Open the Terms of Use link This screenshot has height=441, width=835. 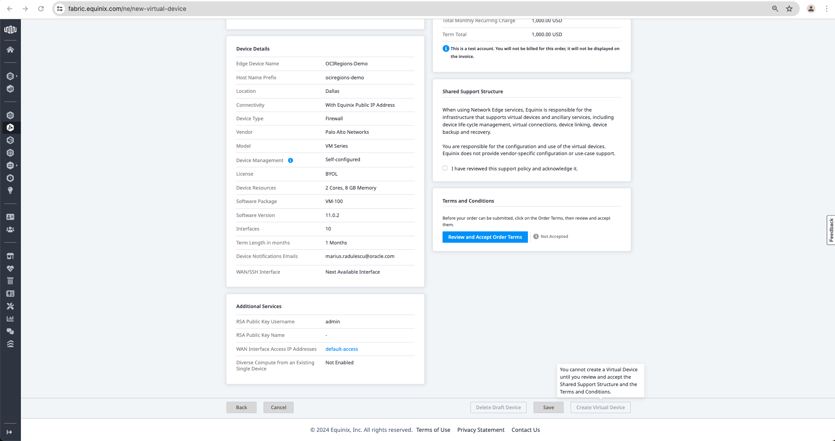coord(433,430)
